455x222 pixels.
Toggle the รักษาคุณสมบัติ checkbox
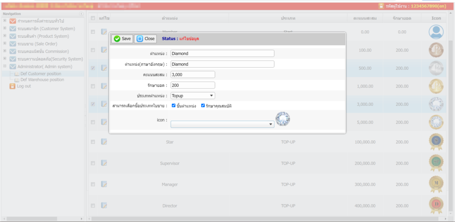[203, 106]
